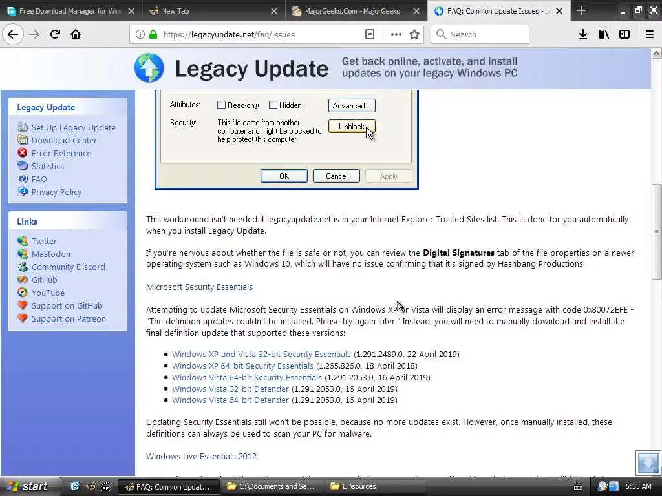Reload the current page
Image resolution: width=662 pixels, height=496 pixels.
coord(55,34)
